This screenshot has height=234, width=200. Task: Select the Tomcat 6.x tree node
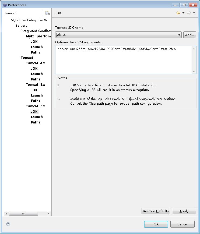pyautogui.click(x=36, y=106)
